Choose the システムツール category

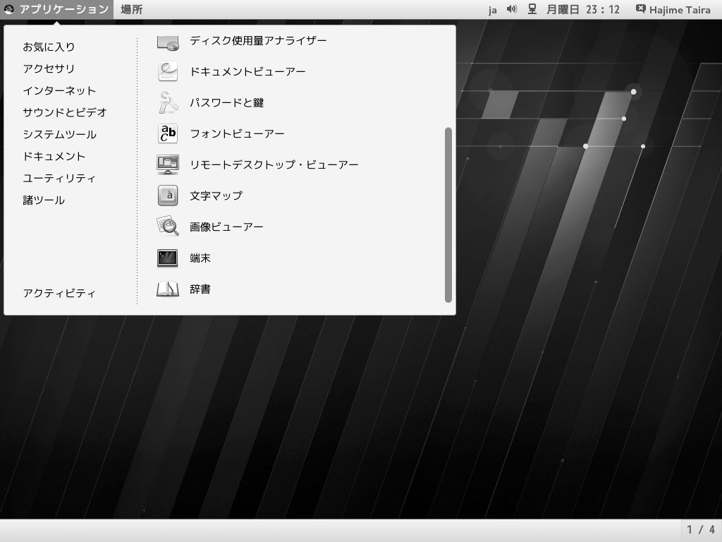pyautogui.click(x=60, y=134)
